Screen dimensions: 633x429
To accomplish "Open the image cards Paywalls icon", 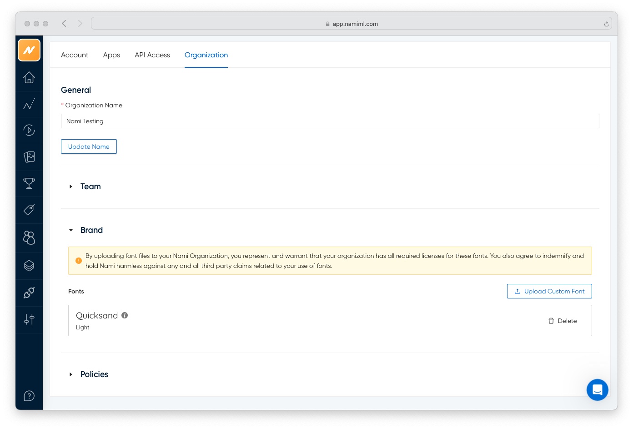I will 29,157.
